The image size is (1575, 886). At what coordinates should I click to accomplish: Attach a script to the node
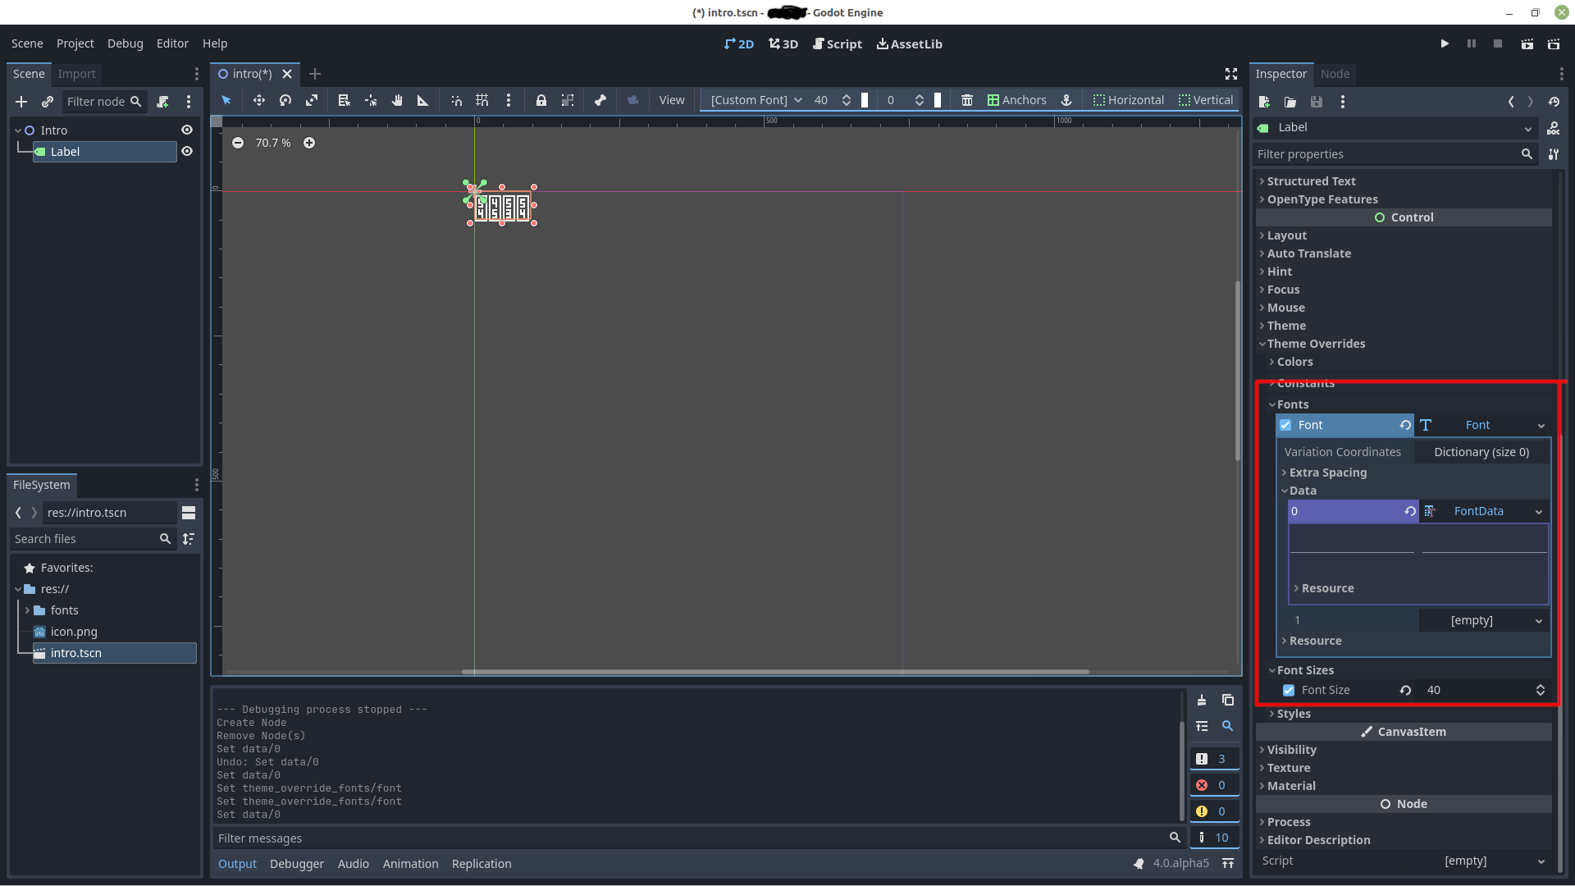pyautogui.click(x=163, y=102)
